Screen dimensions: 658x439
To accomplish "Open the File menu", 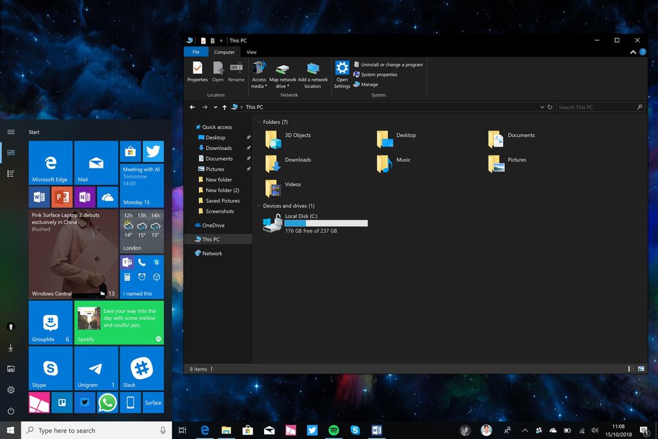I will pos(196,51).
